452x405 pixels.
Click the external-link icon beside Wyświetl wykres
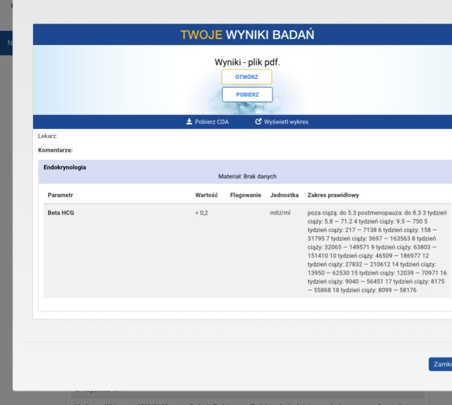(x=259, y=122)
